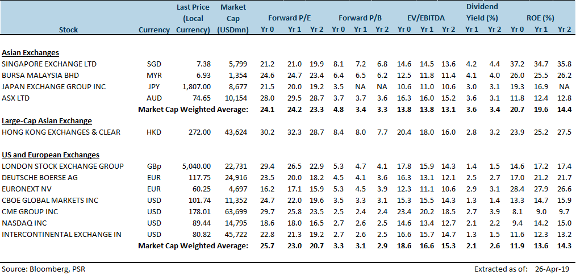Click the "ASX LTD" stock name
This screenshot has height=275, width=576.
point(16,98)
